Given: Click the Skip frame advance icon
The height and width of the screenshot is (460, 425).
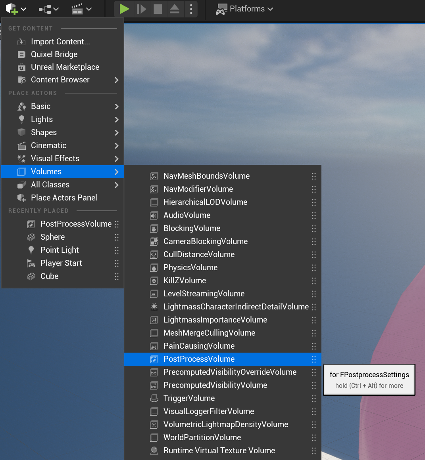Looking at the screenshot, I should coord(141,9).
